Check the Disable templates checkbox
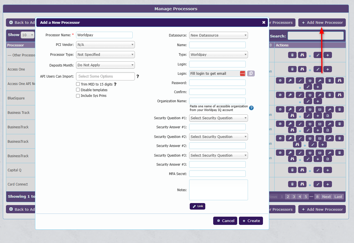The width and height of the screenshot is (354, 243). pos(78,90)
